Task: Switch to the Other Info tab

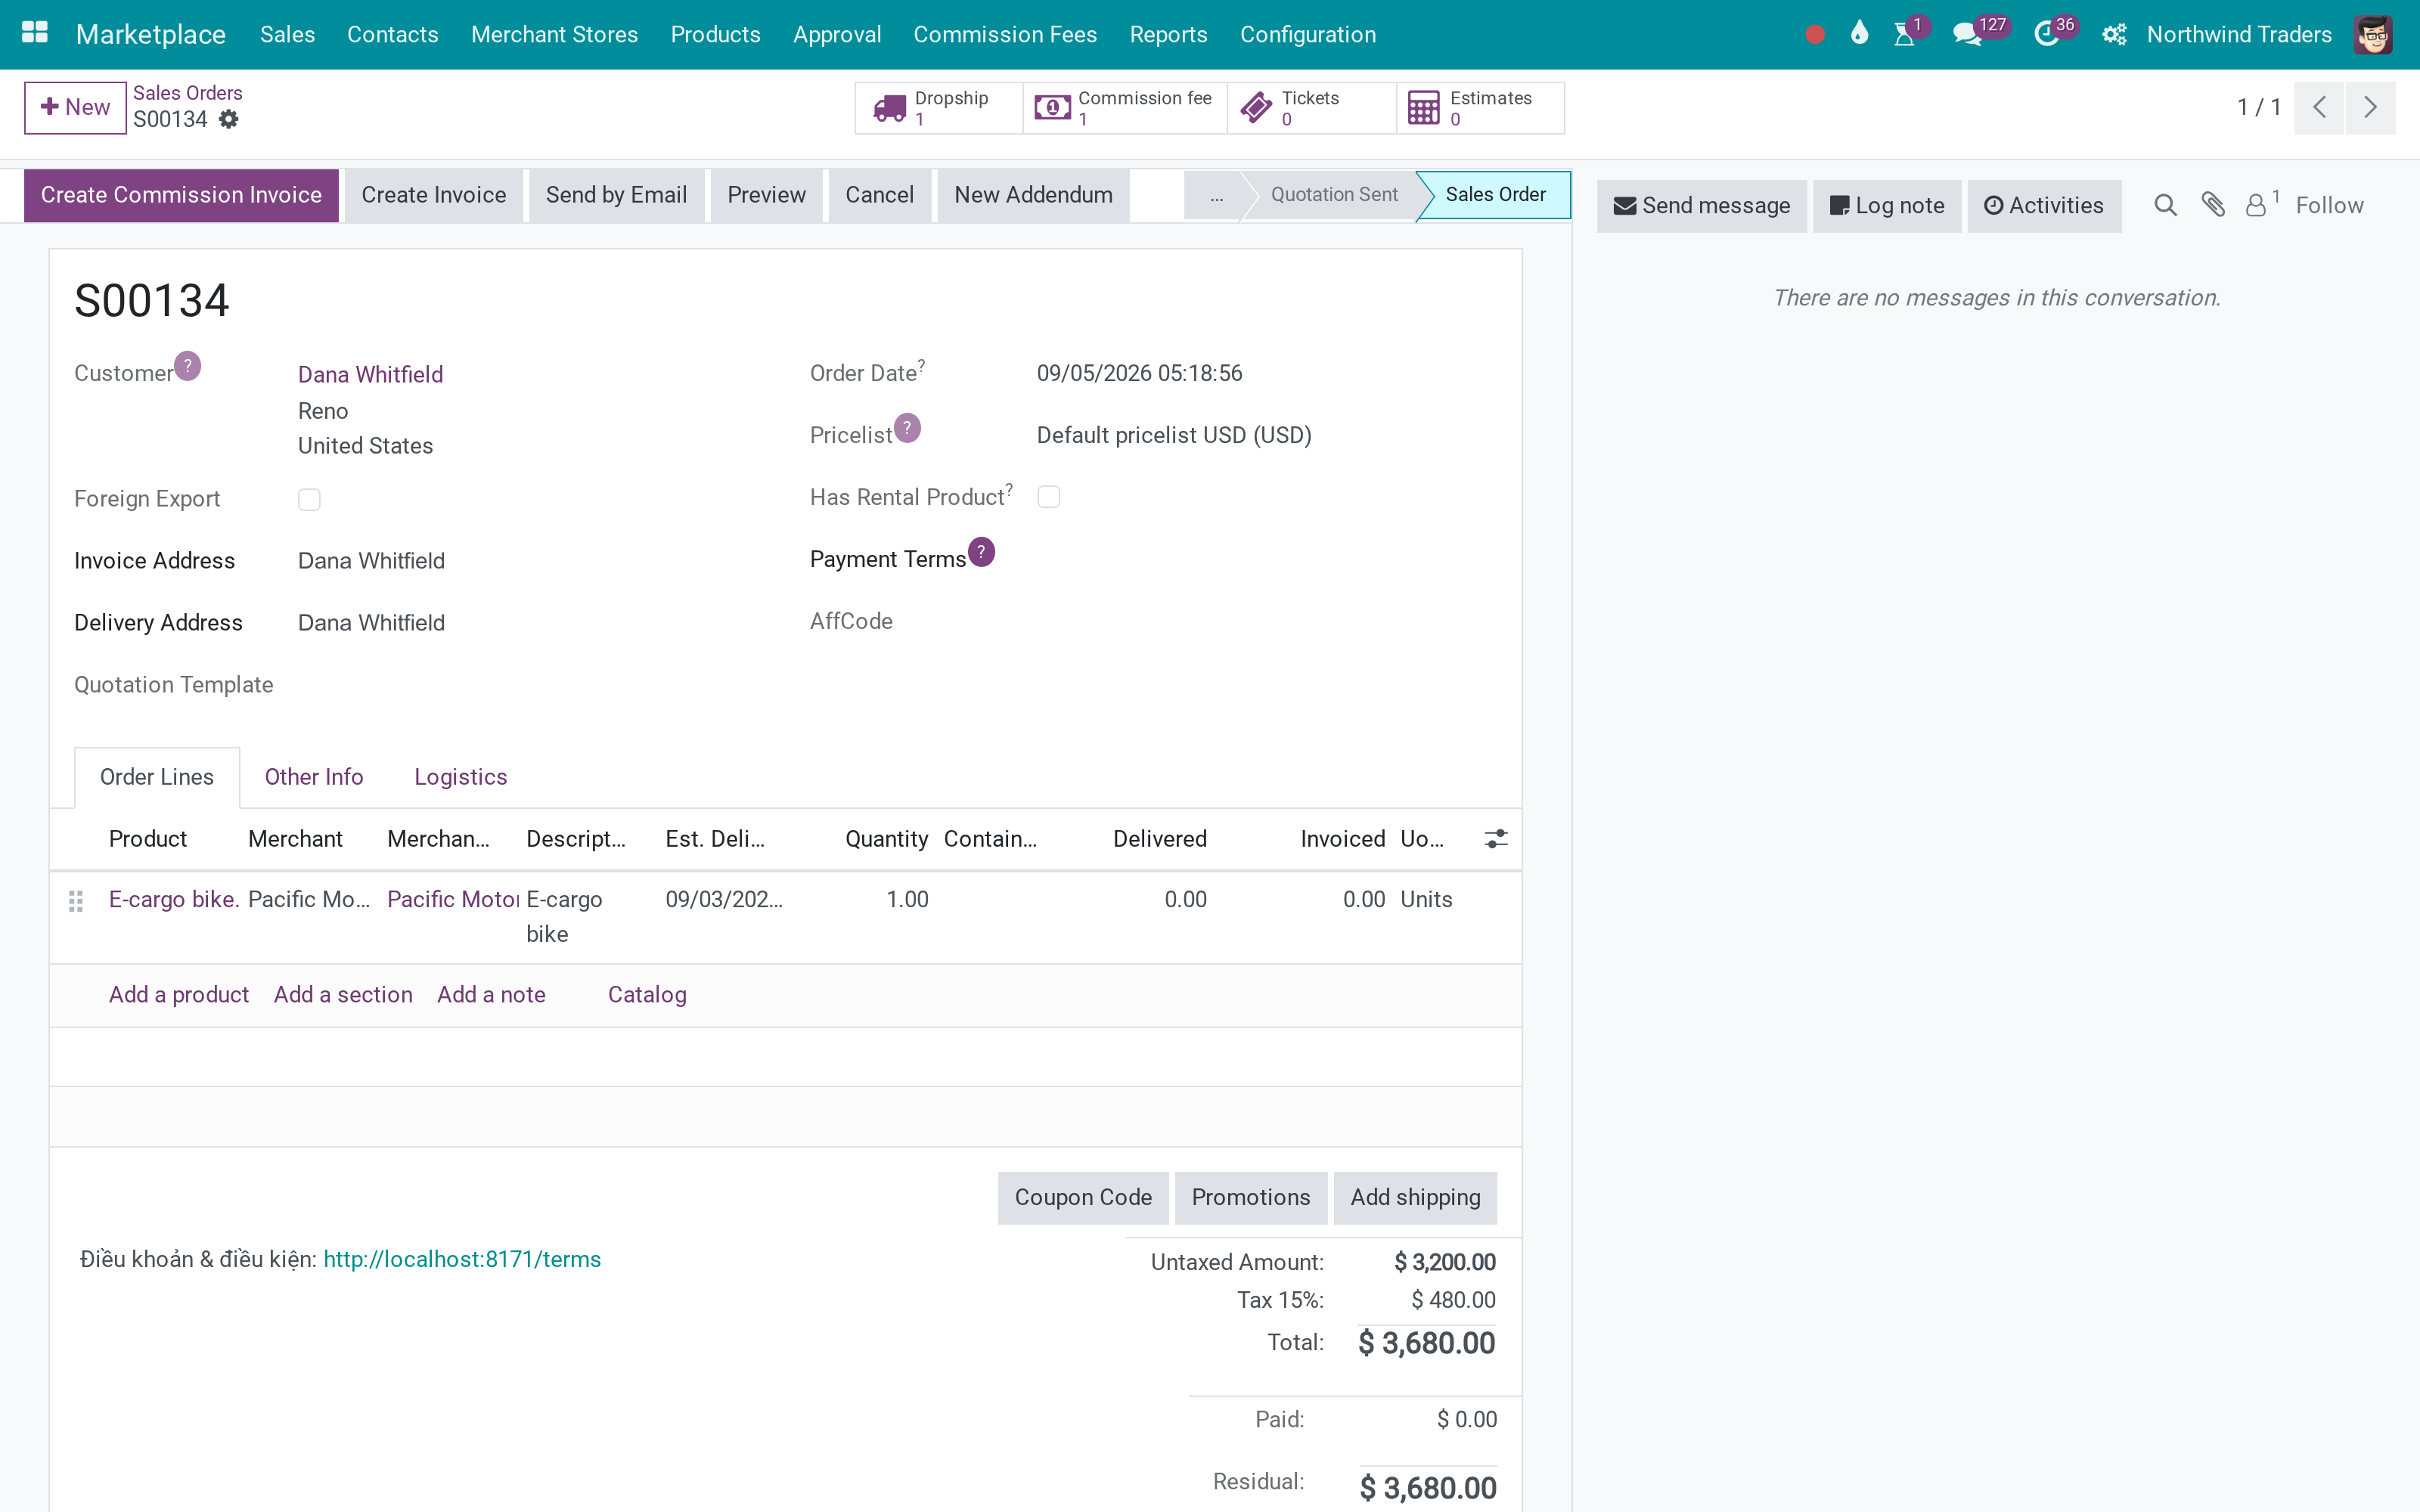Action: pos(314,777)
